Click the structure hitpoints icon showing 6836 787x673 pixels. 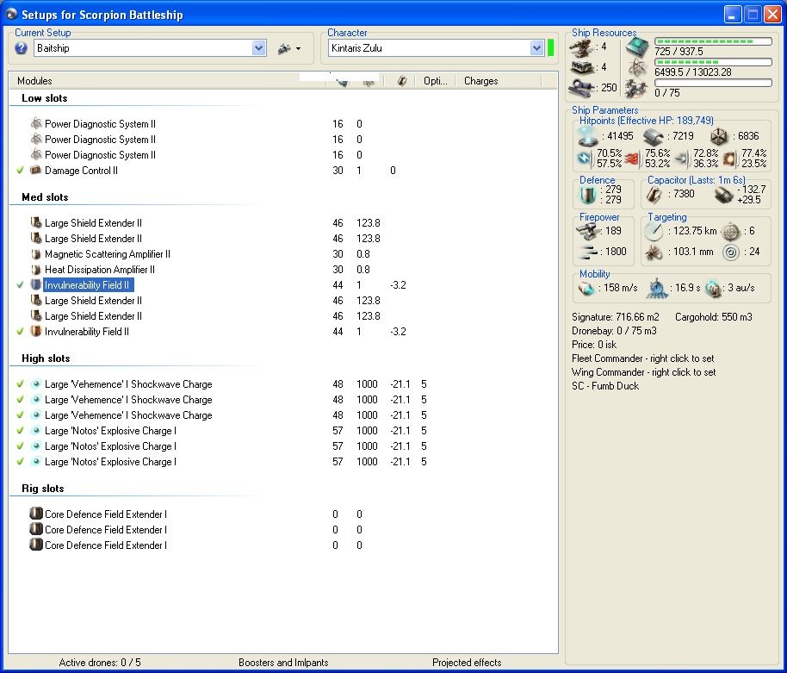(x=719, y=137)
